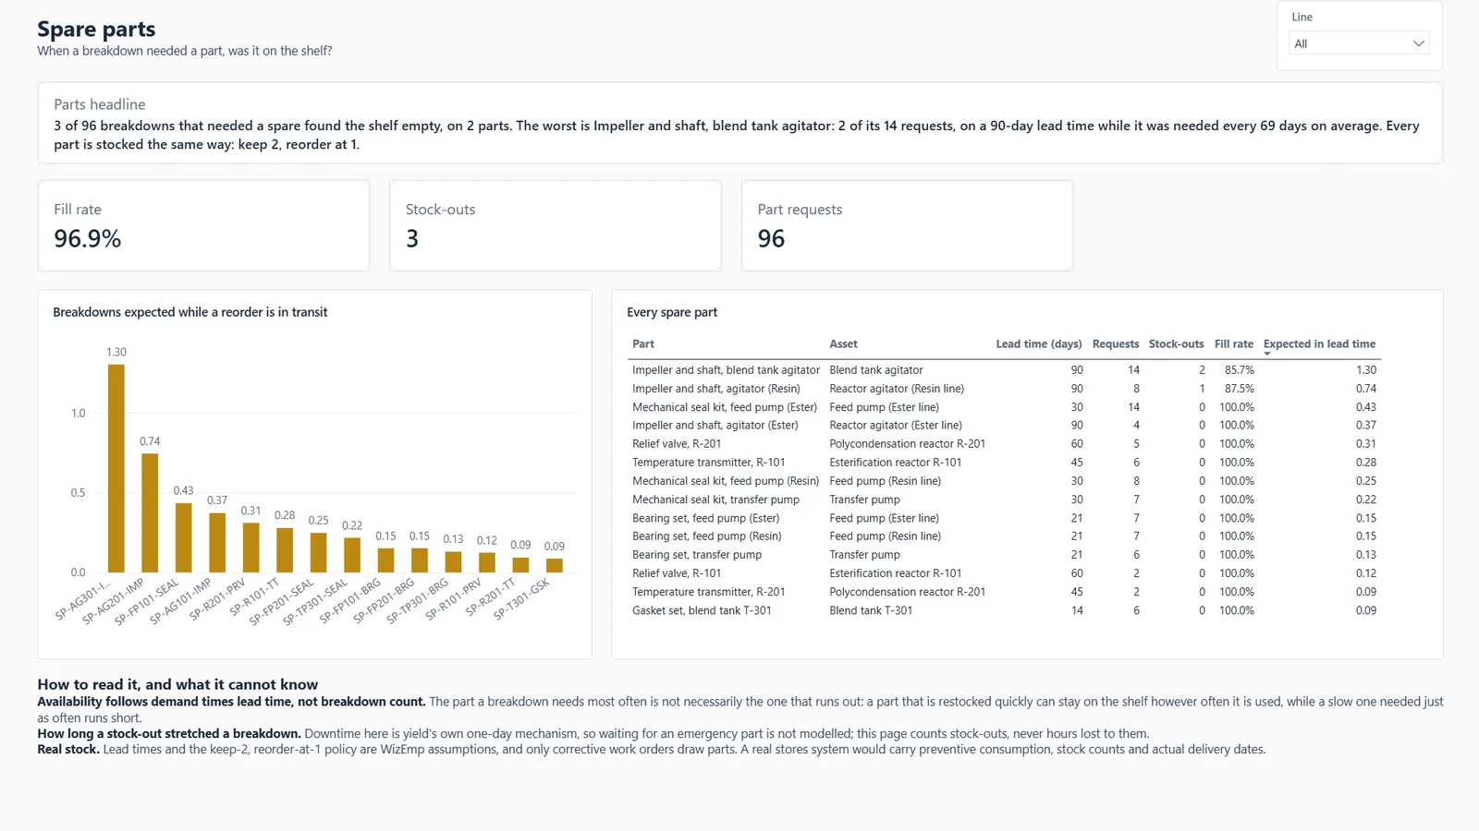1479x831 pixels.
Task: Click the Requests column header
Action: [1115, 343]
